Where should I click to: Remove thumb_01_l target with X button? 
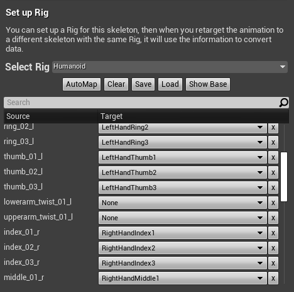[273, 157]
